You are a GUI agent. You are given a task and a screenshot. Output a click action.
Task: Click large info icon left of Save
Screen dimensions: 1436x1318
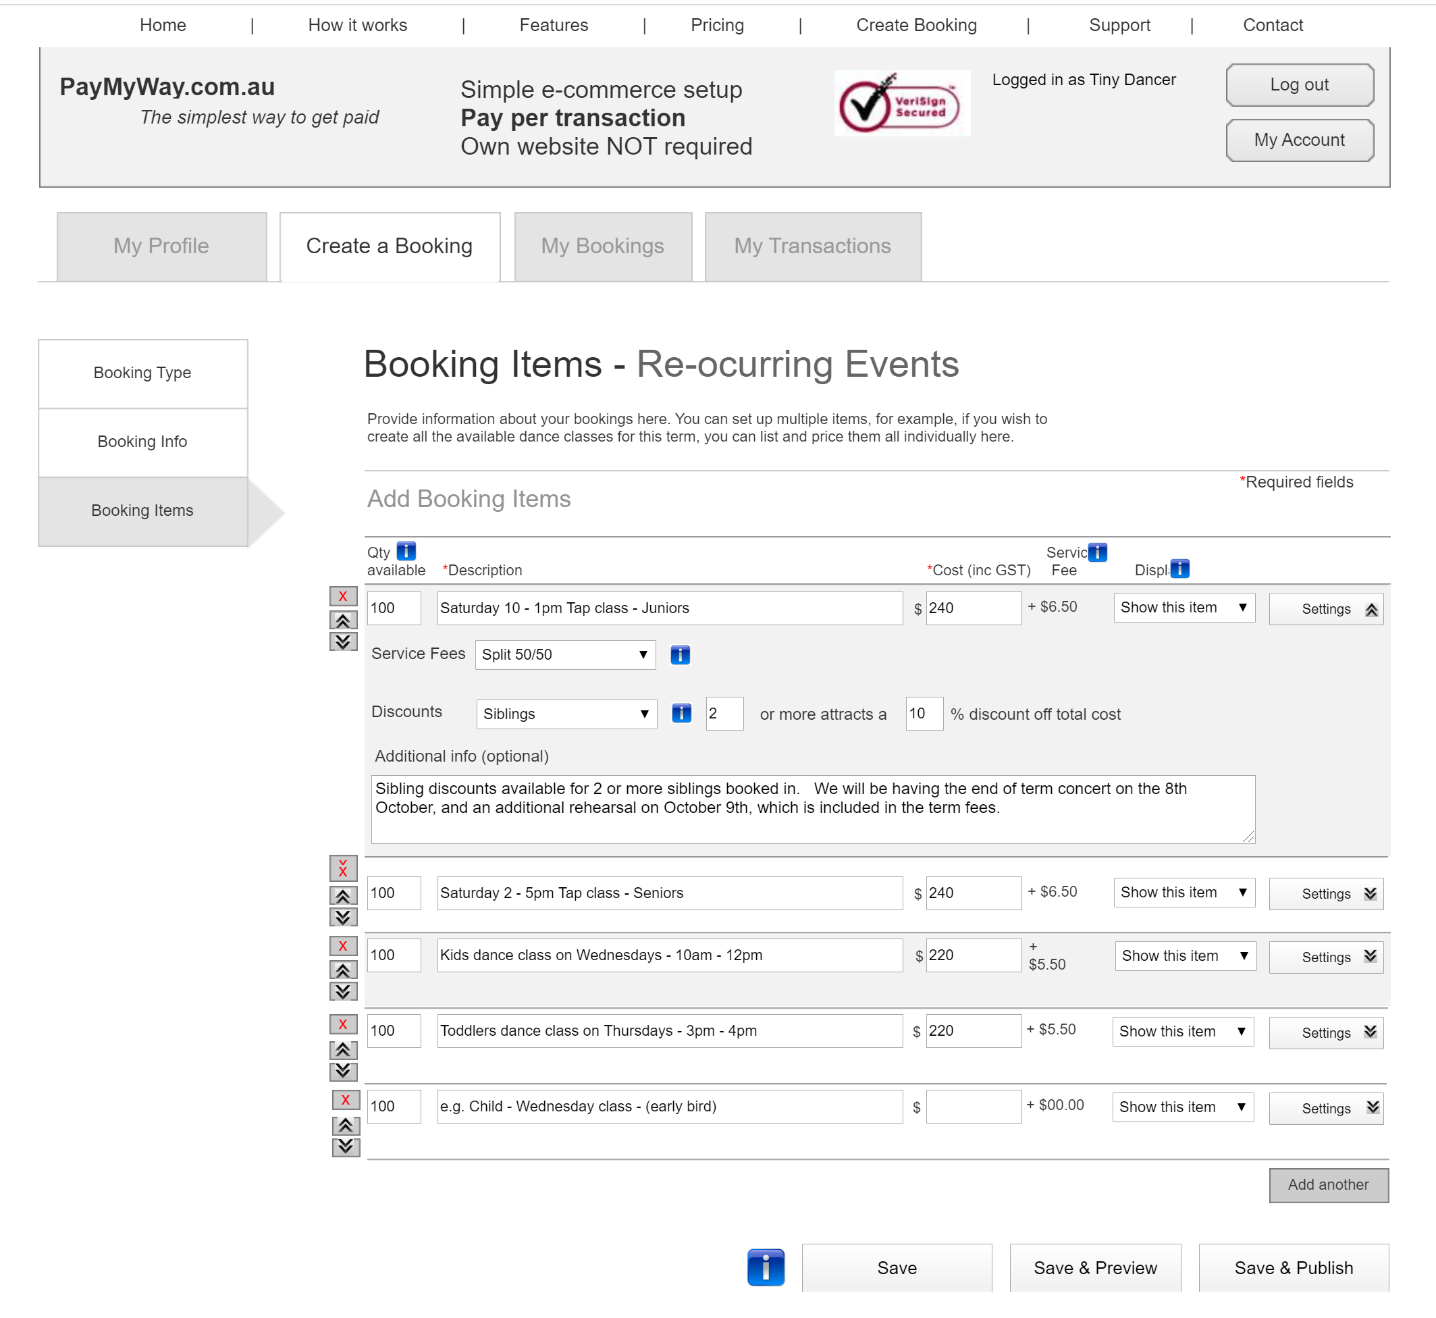click(765, 1267)
